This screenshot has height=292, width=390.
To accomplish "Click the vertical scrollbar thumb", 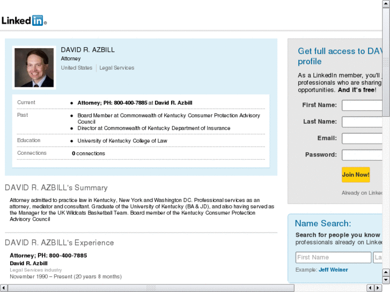I will coord(386,62).
